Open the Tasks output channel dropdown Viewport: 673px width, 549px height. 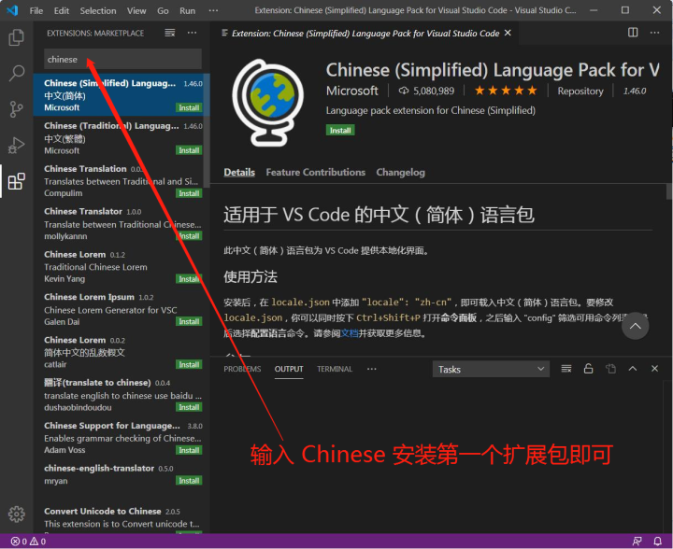[x=491, y=370]
